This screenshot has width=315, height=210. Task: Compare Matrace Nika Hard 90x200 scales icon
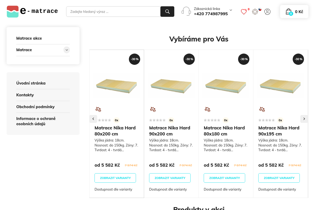tap(153, 109)
